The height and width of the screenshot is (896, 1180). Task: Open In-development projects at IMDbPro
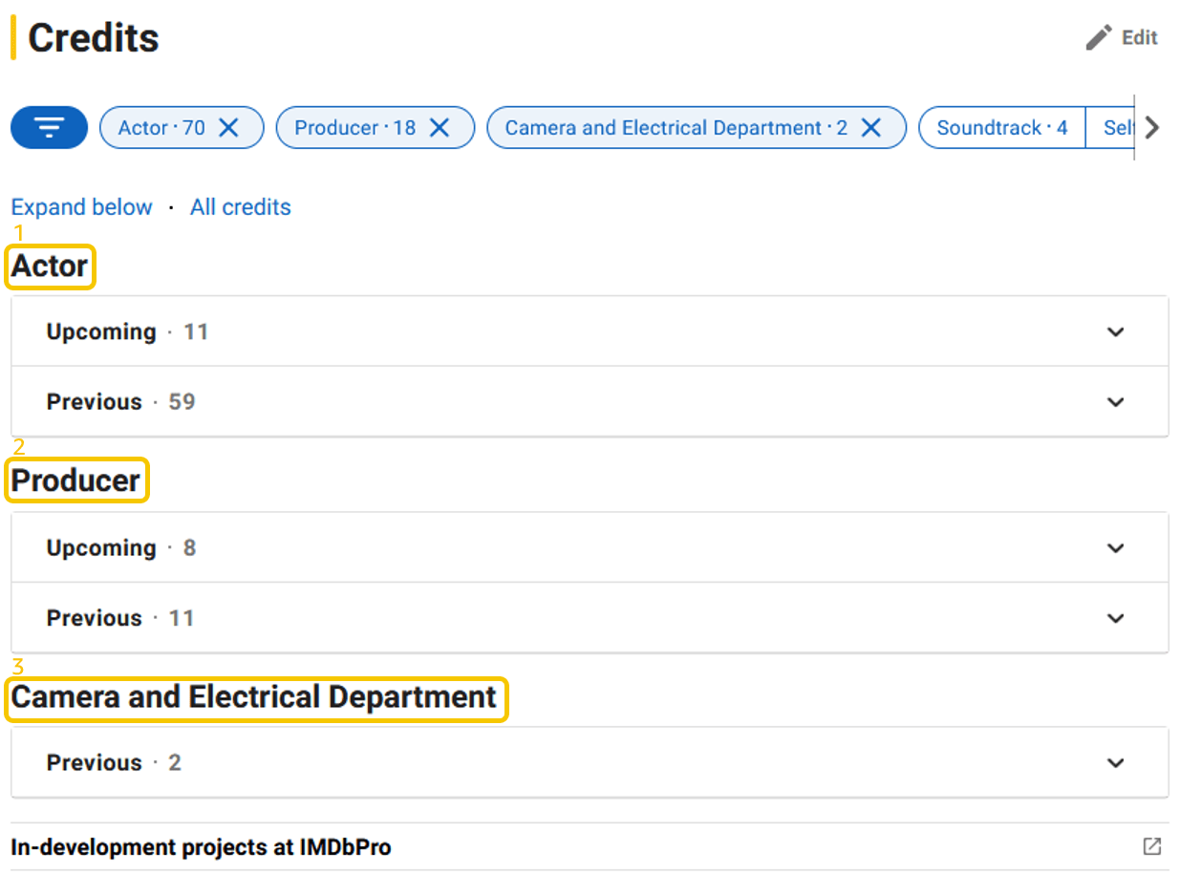(x=201, y=846)
